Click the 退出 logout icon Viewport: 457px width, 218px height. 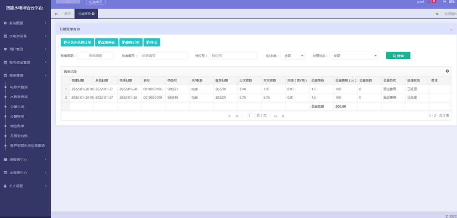(445, 2)
